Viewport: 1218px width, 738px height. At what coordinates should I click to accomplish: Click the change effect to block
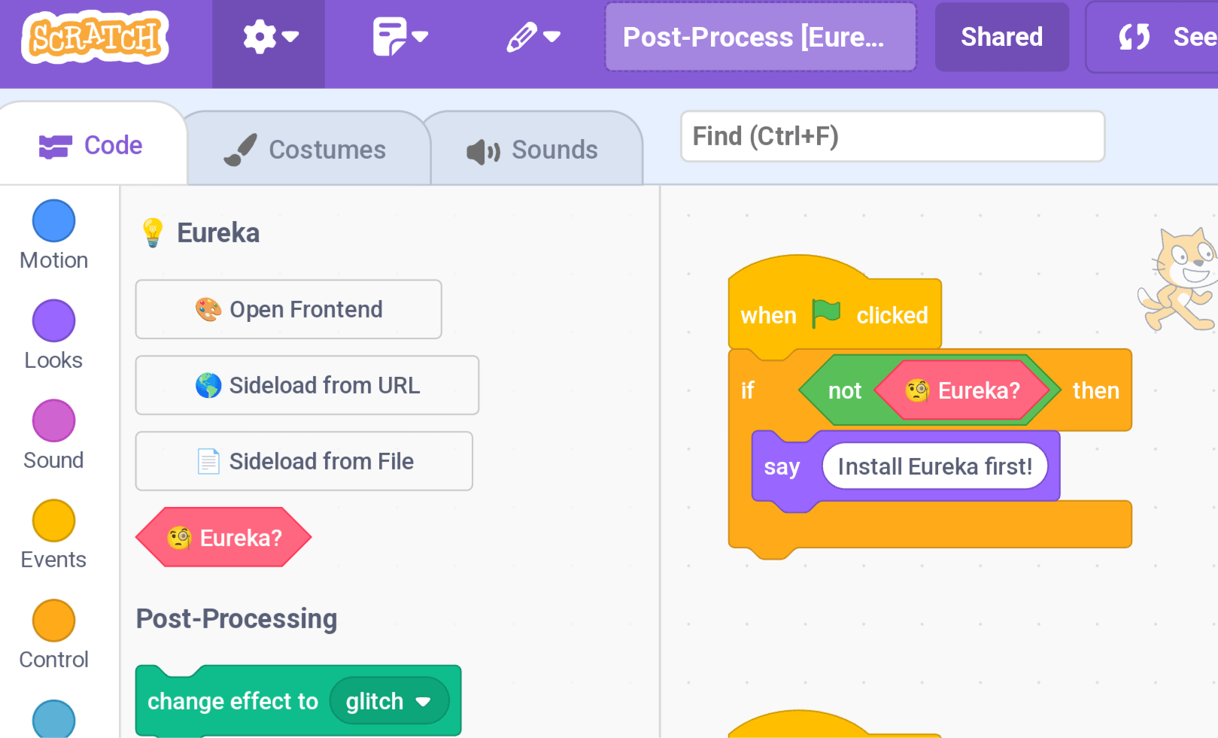pos(232,701)
